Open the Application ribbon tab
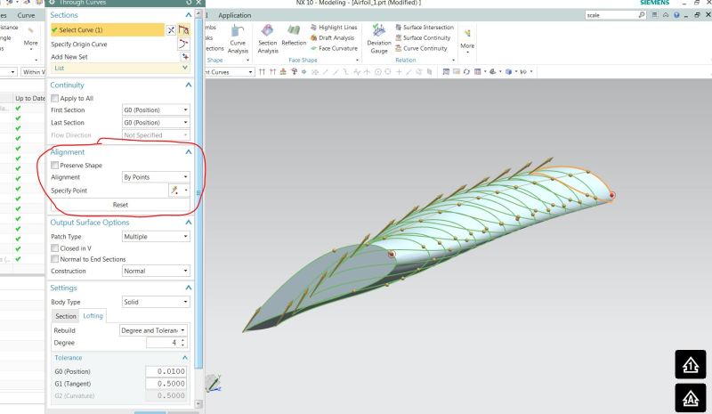The image size is (712, 414). tap(234, 15)
